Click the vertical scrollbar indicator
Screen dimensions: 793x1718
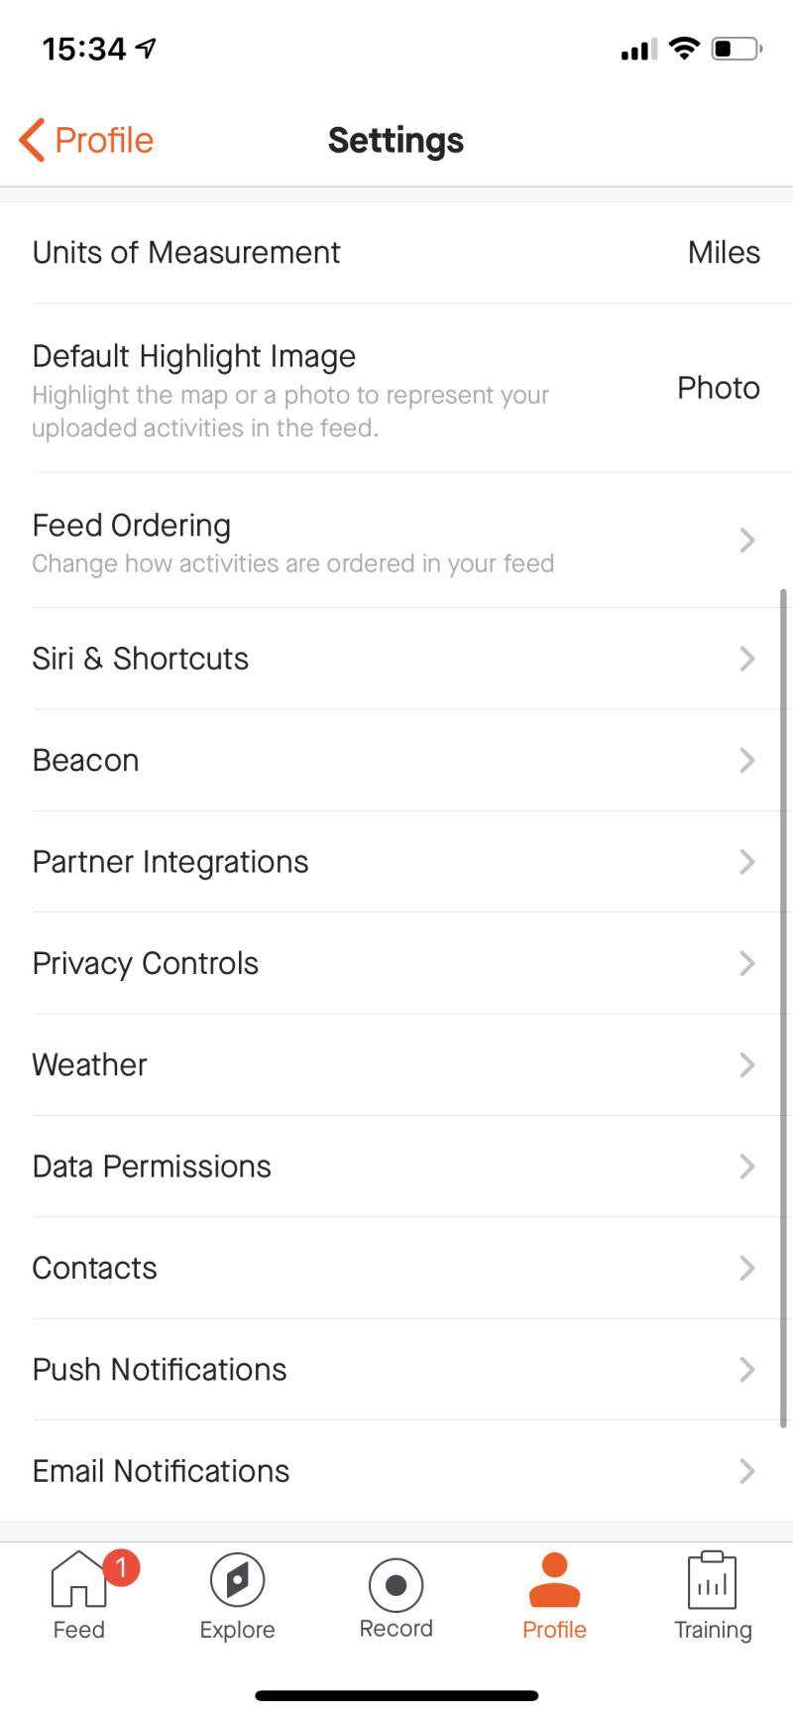[783, 1008]
